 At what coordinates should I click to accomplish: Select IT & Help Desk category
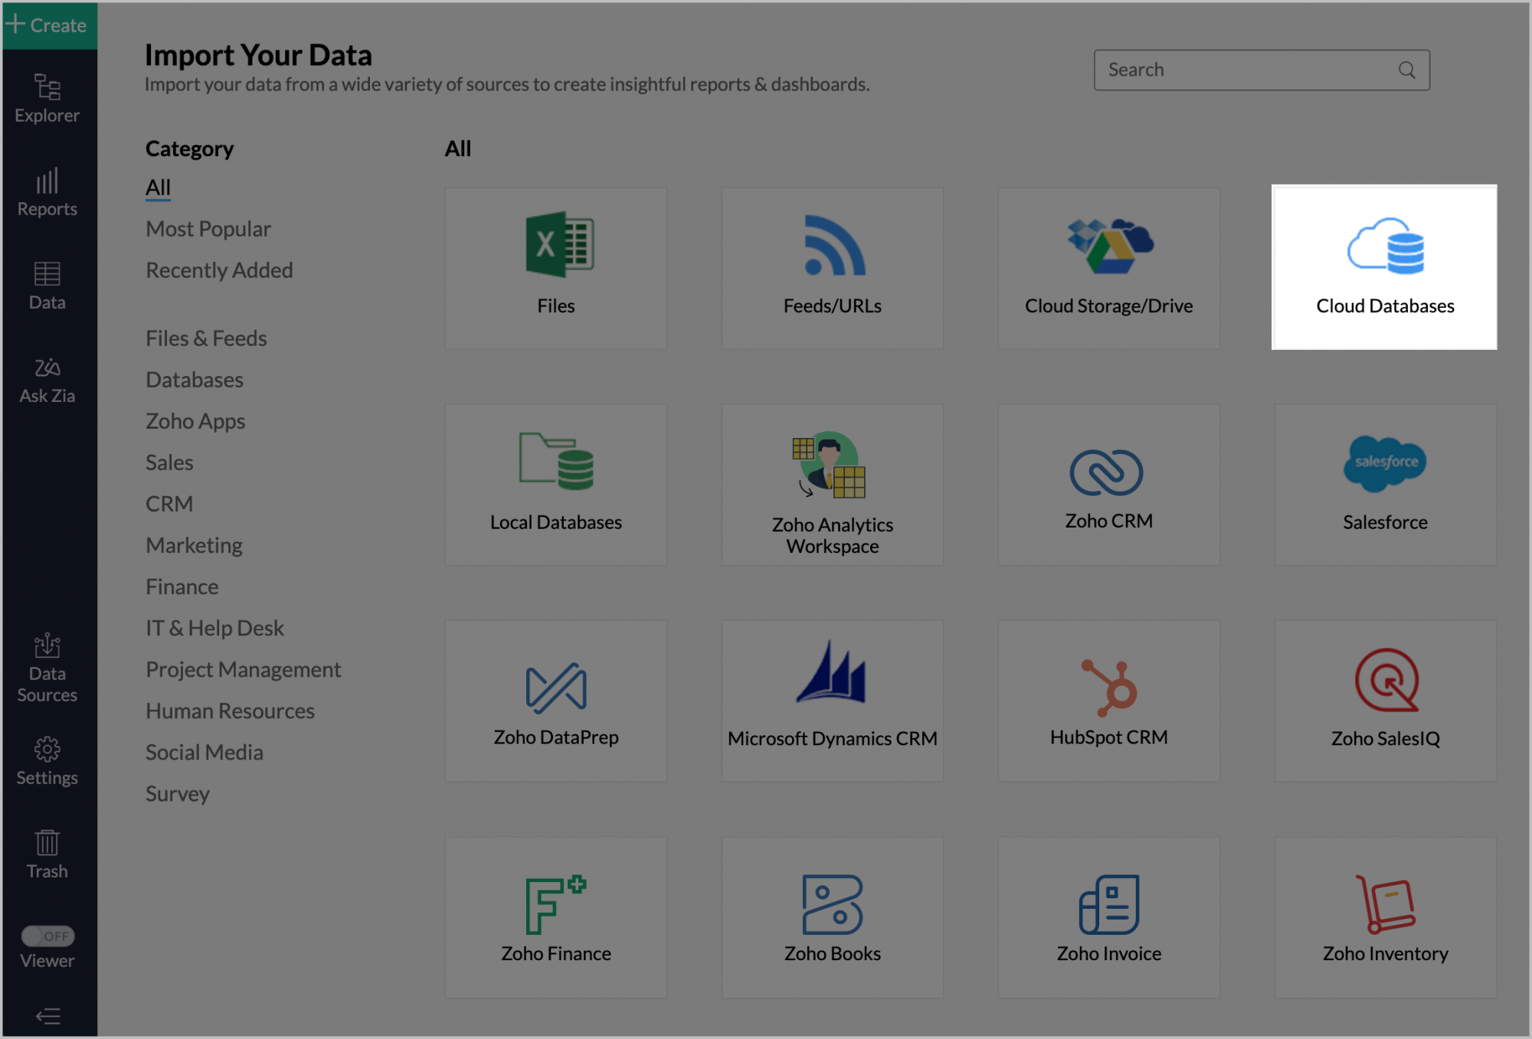[x=214, y=628]
